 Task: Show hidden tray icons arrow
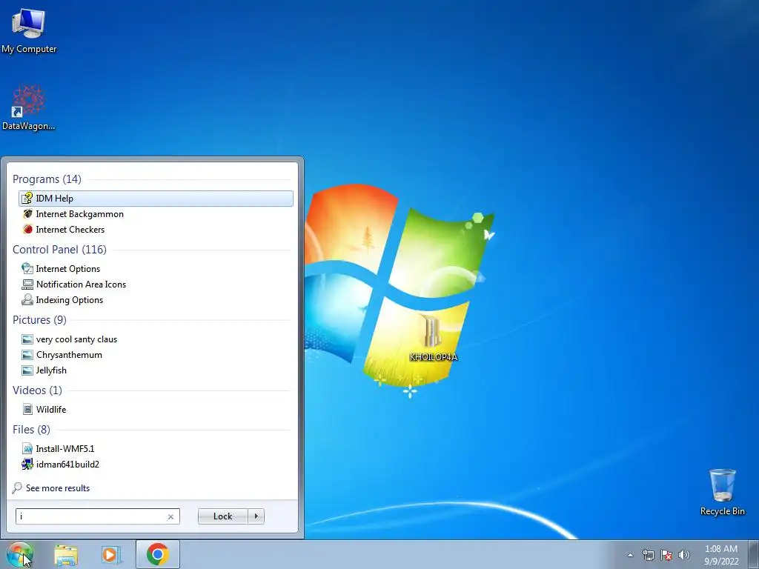tap(630, 555)
